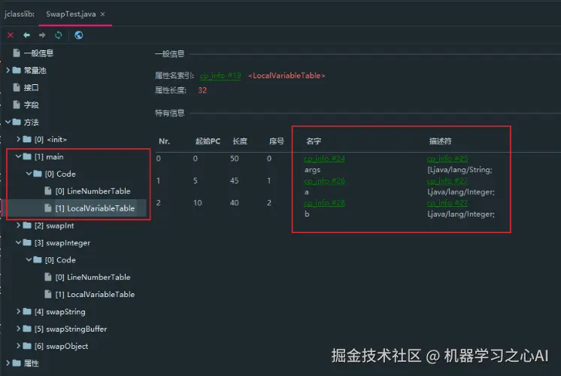This screenshot has width=561, height=376.
Task: Click the 长度 column header
Action: [x=239, y=141]
